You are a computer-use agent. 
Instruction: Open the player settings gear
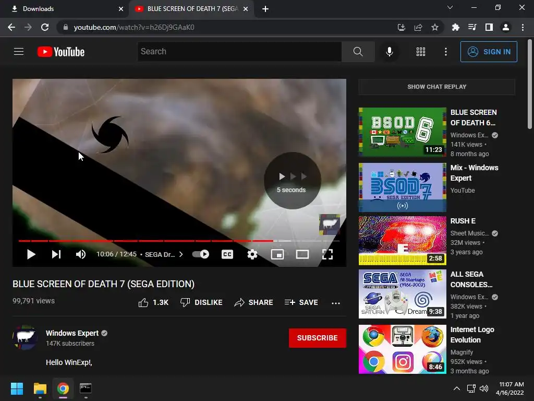point(252,254)
